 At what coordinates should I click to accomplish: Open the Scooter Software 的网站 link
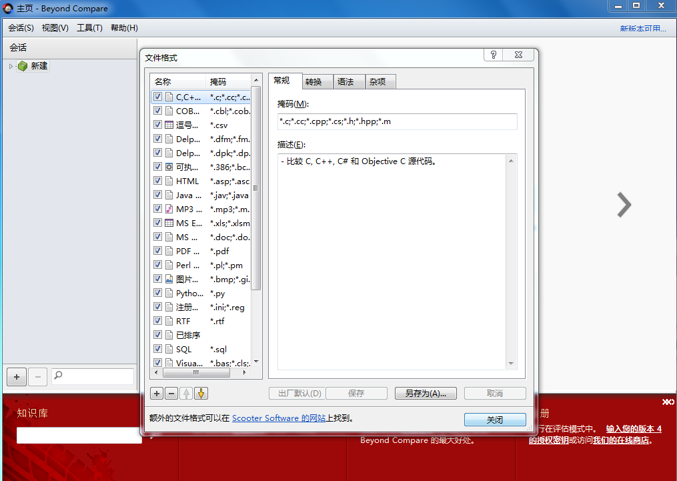tap(279, 418)
